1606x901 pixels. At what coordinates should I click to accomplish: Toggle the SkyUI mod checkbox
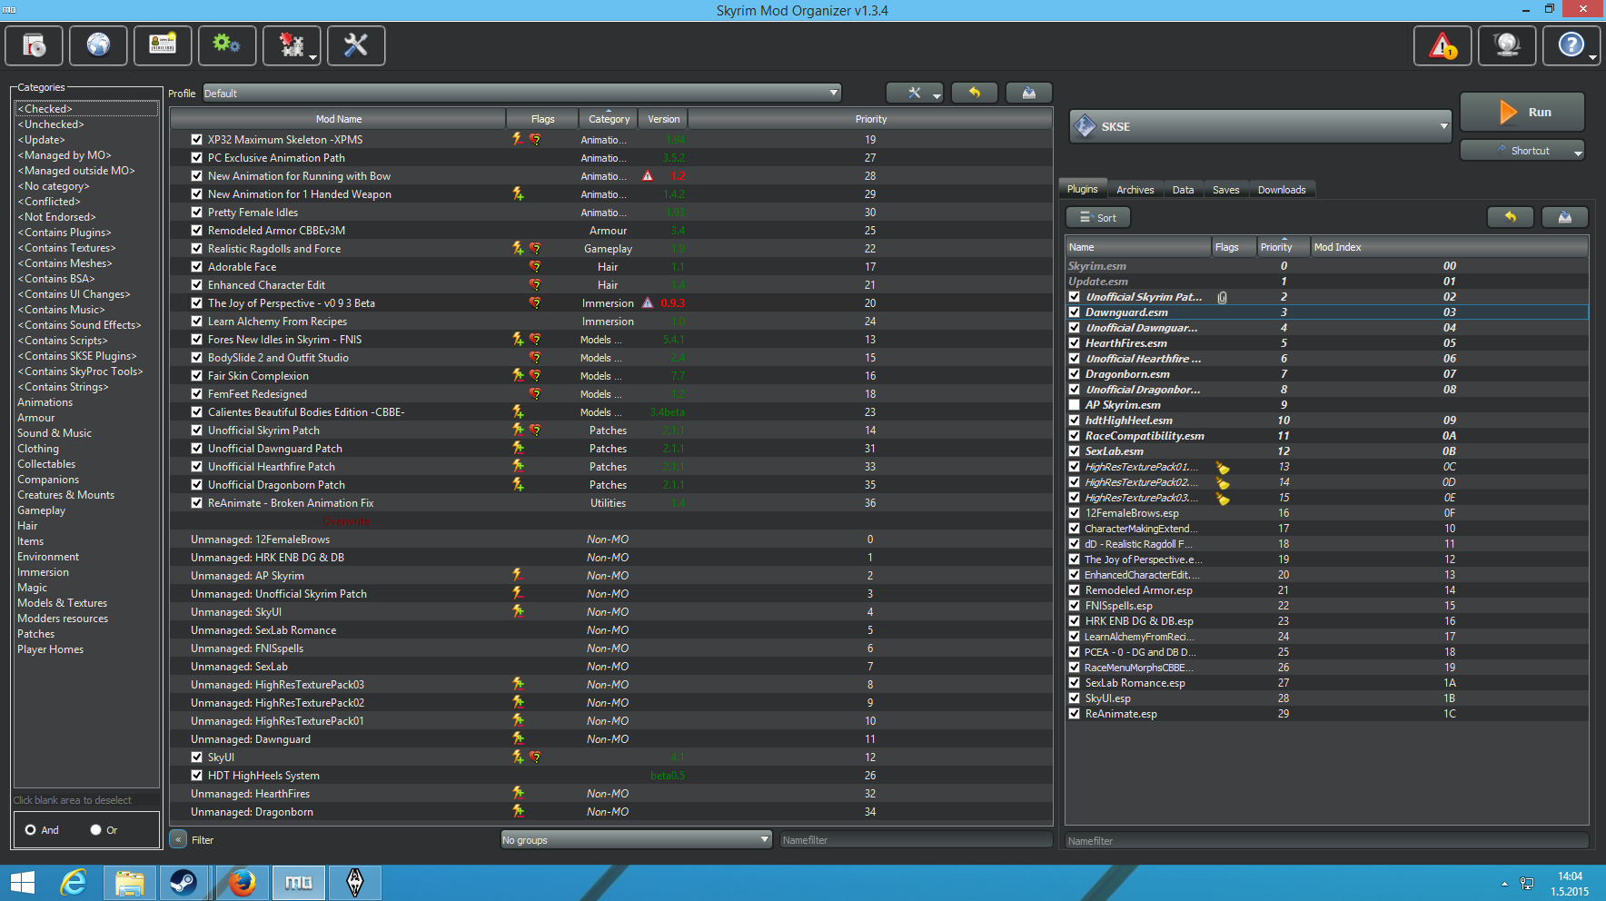(196, 757)
